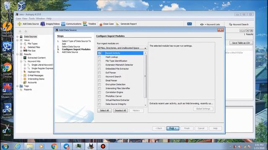Open the Timeline tool
The height and width of the screenshot is (150, 268).
(89, 24)
